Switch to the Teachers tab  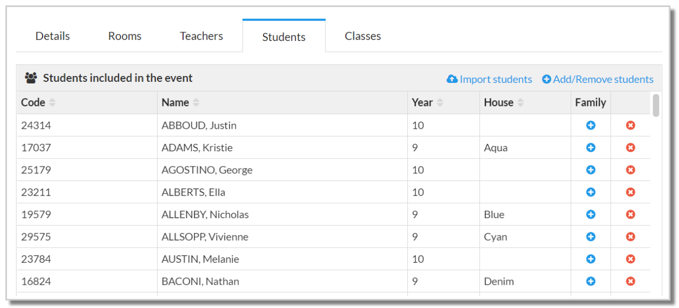[201, 36]
